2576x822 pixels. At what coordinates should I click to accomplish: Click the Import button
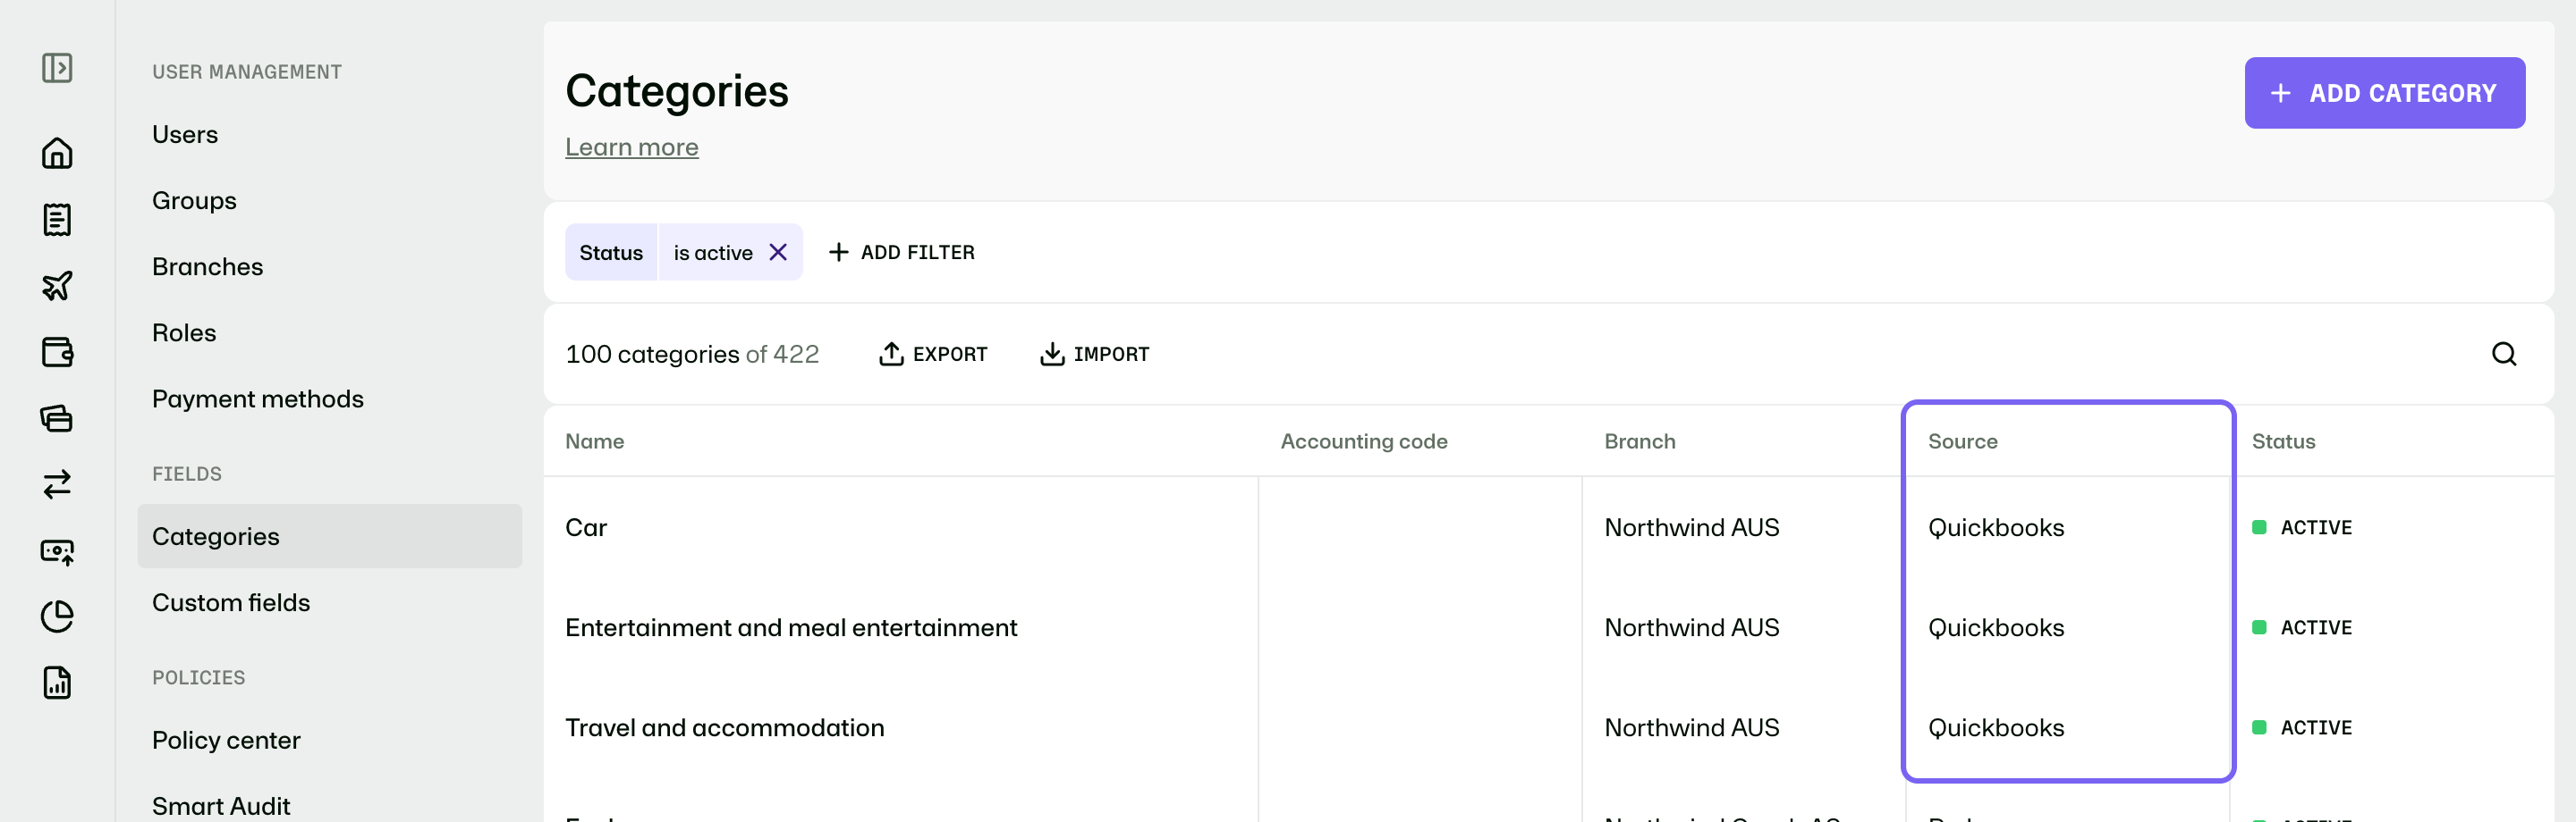1094,354
